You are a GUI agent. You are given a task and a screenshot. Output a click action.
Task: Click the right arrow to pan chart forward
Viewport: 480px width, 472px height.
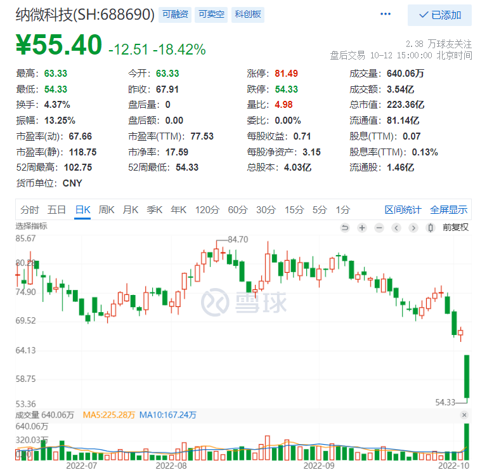point(413,228)
